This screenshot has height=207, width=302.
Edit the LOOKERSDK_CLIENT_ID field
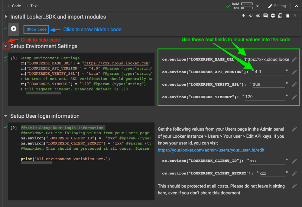(x=267, y=161)
